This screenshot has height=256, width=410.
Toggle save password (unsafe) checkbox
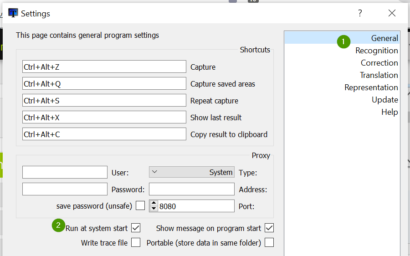pyautogui.click(x=140, y=205)
